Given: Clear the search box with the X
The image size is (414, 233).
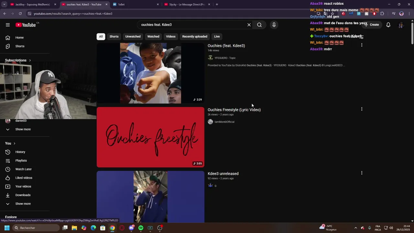Looking at the screenshot, I should point(249,25).
